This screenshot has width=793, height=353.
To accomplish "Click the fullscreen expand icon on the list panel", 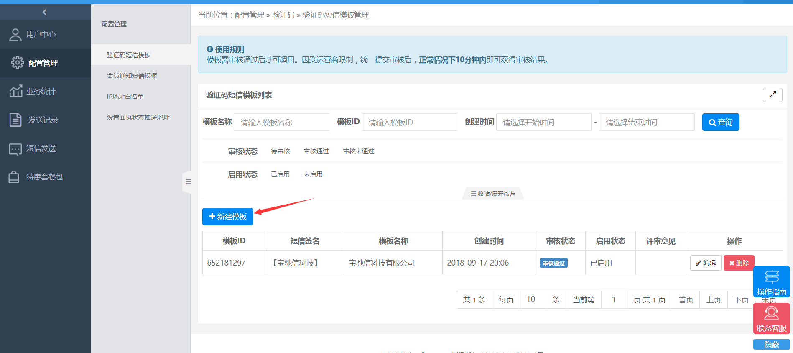I will tap(772, 95).
